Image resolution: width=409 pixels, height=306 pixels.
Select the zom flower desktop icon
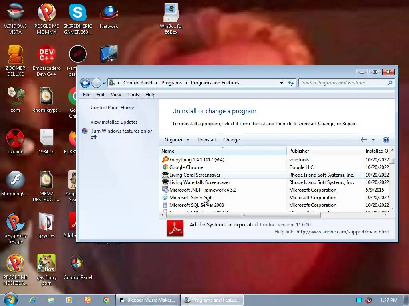(x=15, y=99)
